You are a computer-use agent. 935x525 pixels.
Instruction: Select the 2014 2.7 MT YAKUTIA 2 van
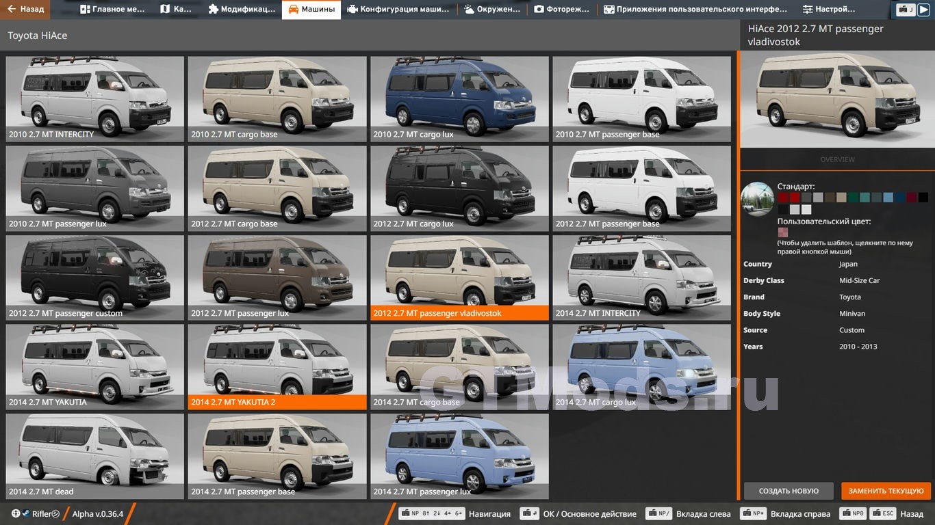[x=277, y=367]
